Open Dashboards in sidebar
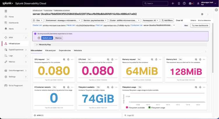This screenshot has height=119, width=219. [x=13, y=23]
